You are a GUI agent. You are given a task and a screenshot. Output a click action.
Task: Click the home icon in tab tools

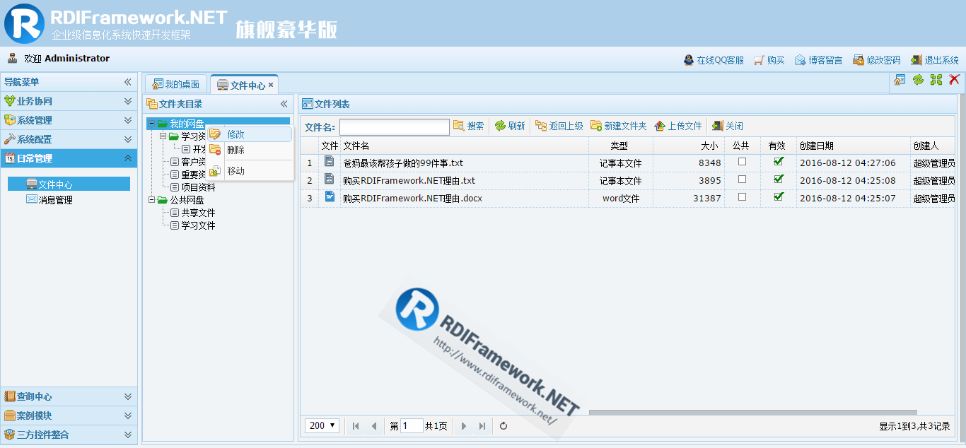click(x=900, y=80)
